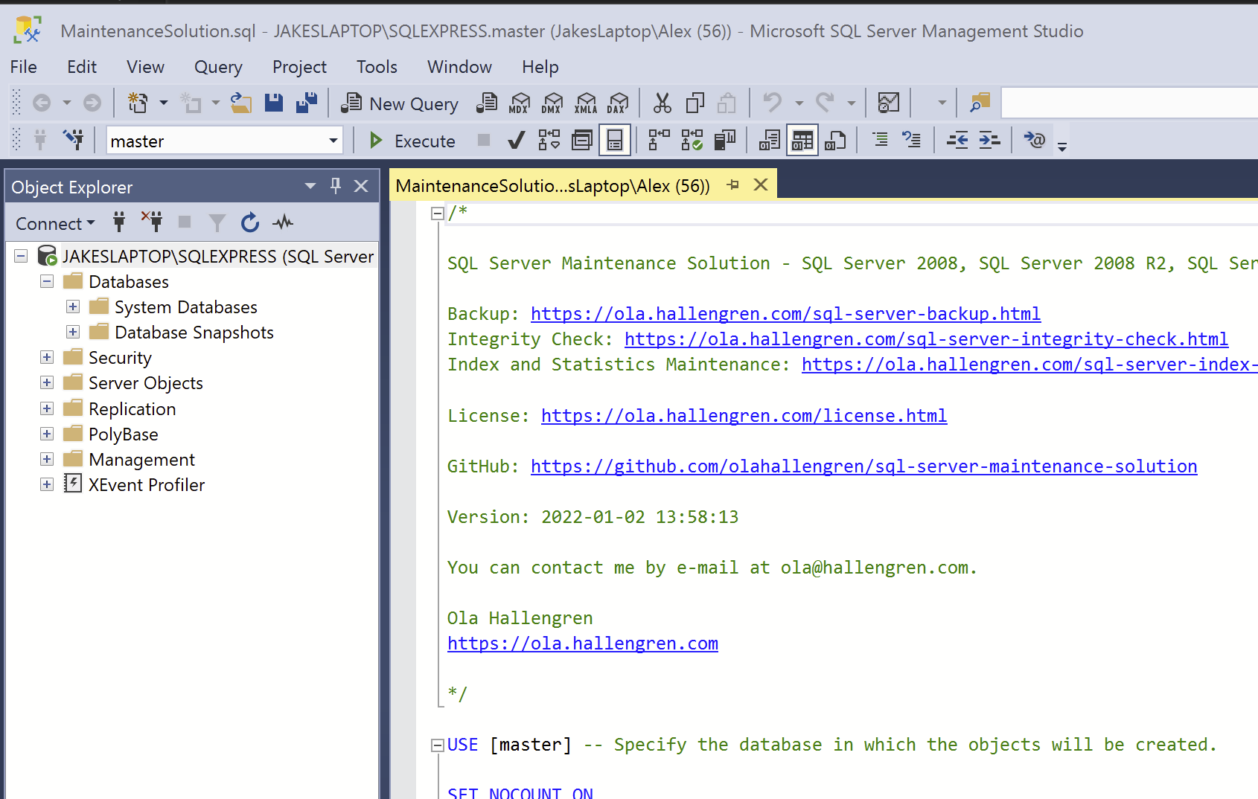Switch to the MaintenanceSolution query tab
Screen dimensions: 1258x799
tap(551, 185)
